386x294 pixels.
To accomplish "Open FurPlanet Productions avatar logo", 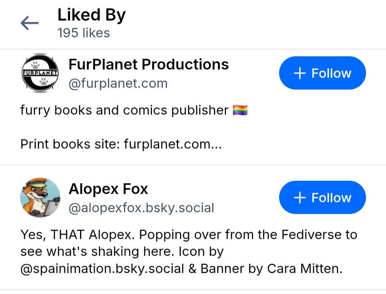I will point(40,73).
